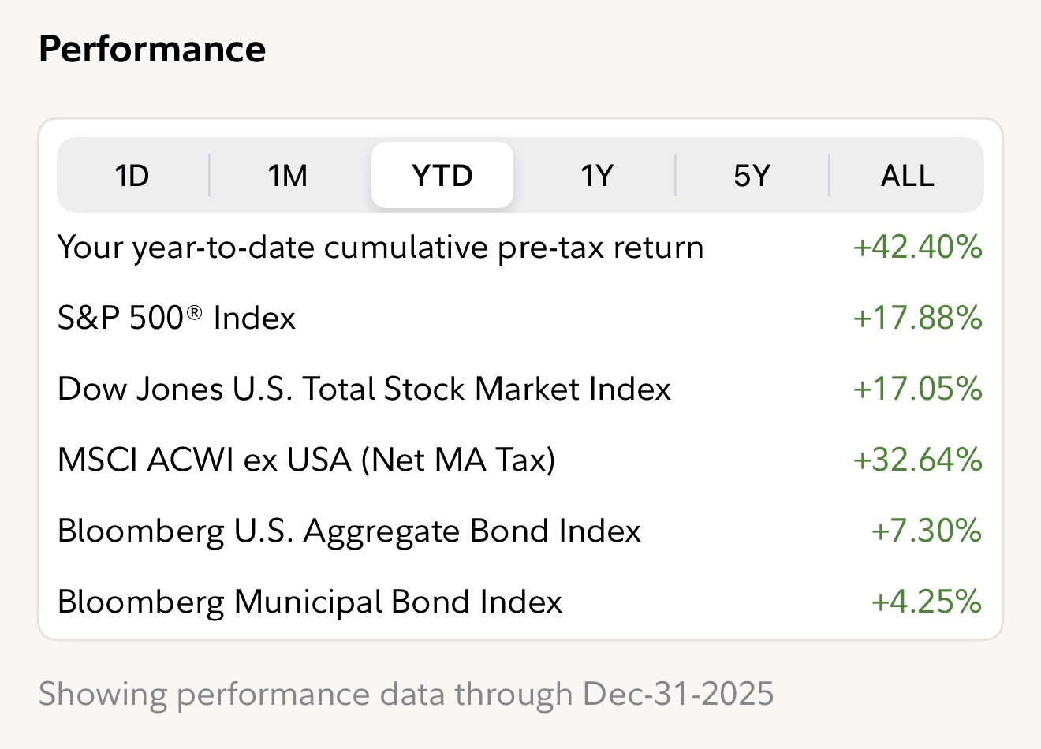Screen dimensions: 1041x749
Task: Select the ALL time range tab
Action: click(x=907, y=175)
